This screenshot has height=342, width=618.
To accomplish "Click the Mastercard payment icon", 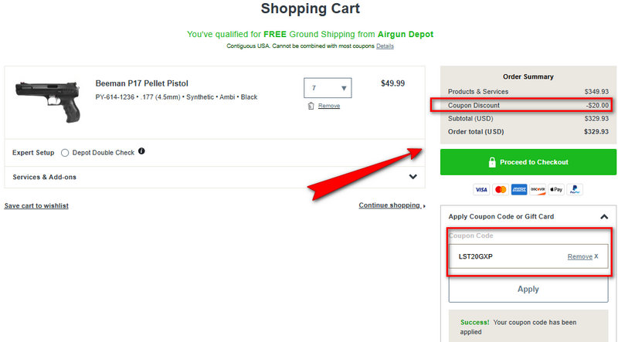I will click(500, 189).
